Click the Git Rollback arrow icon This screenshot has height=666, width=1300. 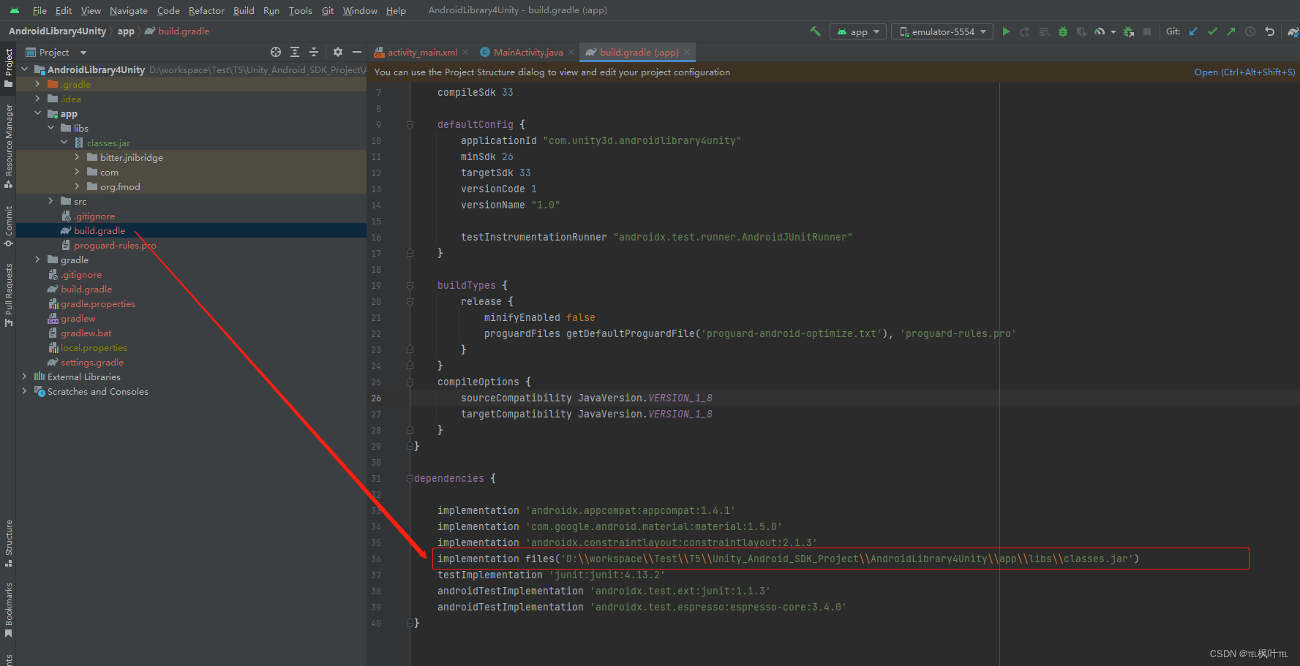tap(1270, 31)
